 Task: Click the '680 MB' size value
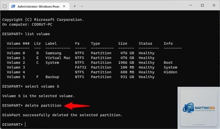coord(127,72)
